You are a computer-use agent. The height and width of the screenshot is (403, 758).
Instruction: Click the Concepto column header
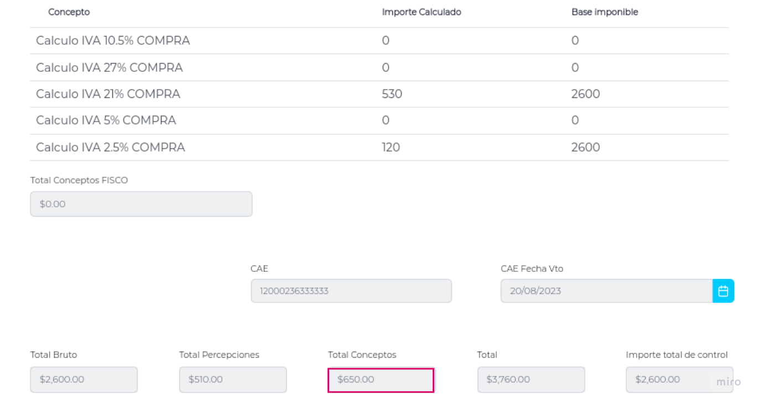point(69,12)
